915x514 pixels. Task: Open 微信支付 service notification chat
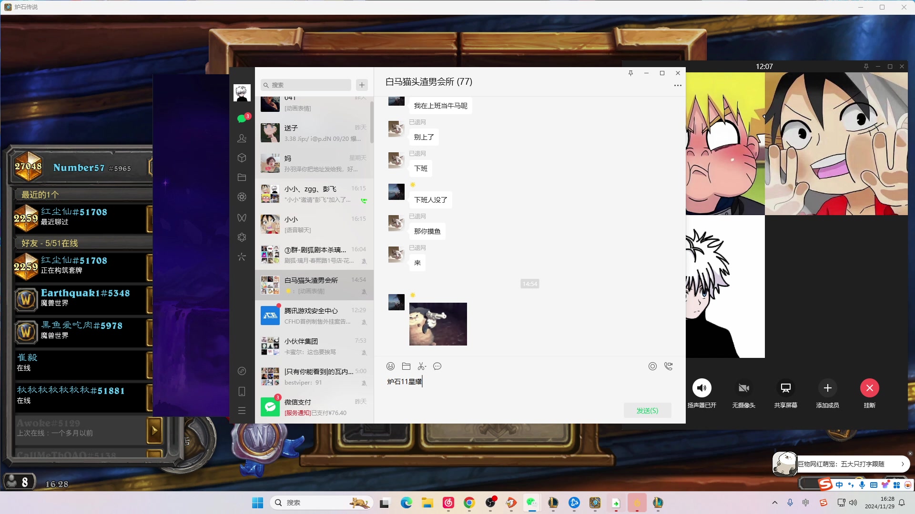(314, 407)
